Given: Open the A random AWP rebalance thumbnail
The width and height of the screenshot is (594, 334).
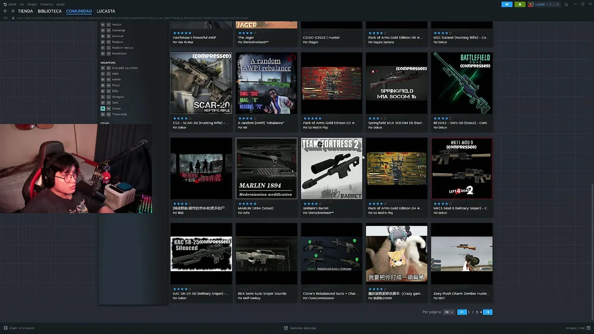Looking at the screenshot, I should pyautogui.click(x=266, y=83).
